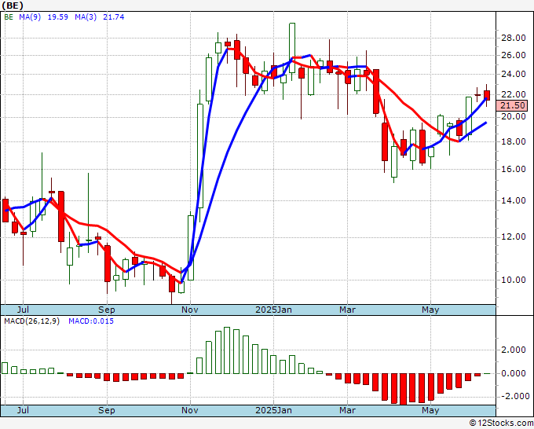Click the 12.00 price axis label
The image size is (534, 429).
coord(514,236)
